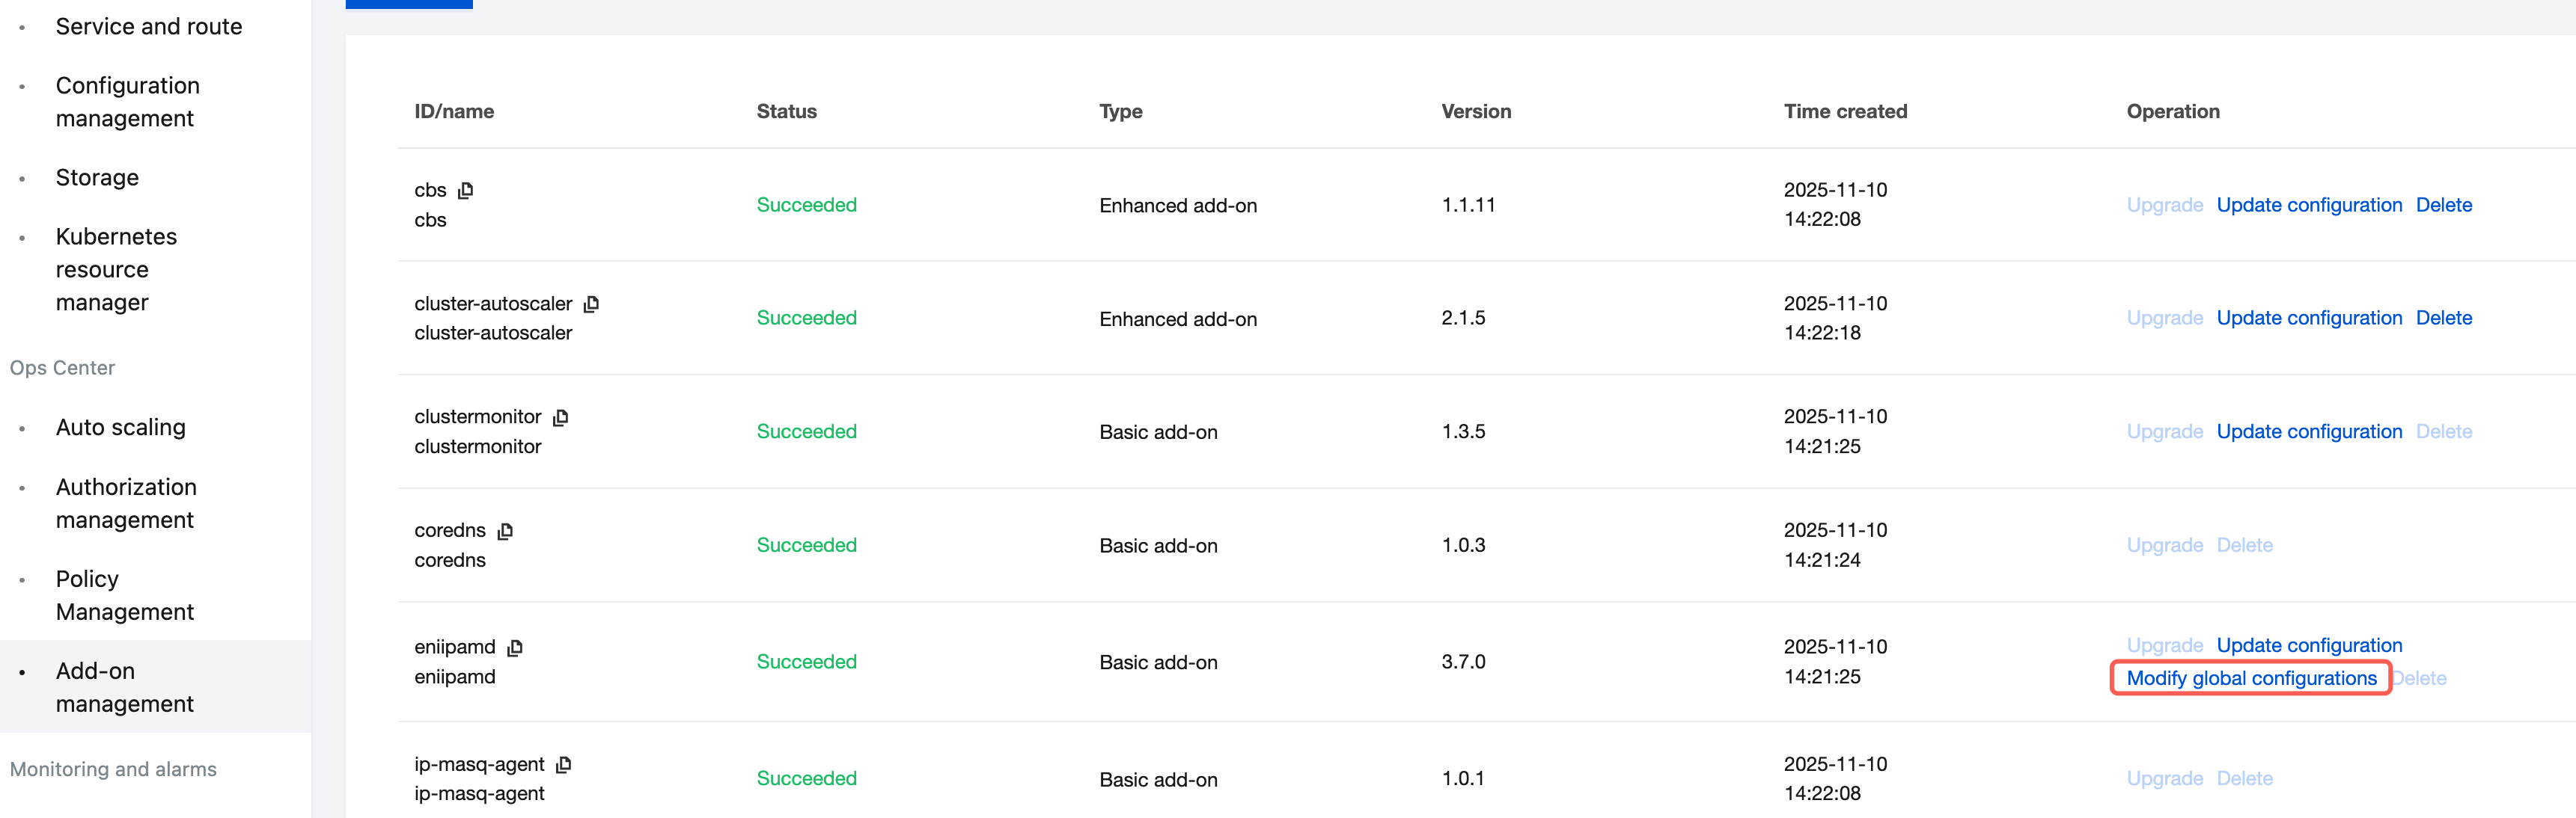Copy the eniipamd add-on ID
2576x818 pixels.
[x=515, y=648]
